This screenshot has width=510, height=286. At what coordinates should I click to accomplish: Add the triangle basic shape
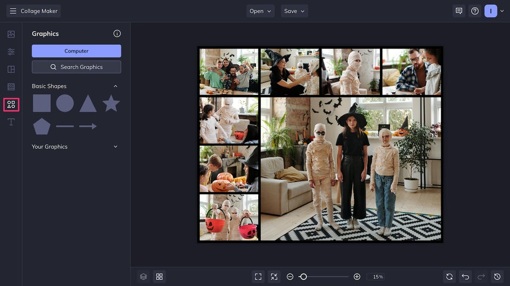click(88, 104)
